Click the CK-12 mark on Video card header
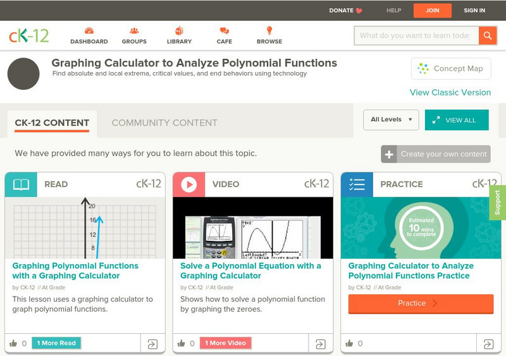 pos(317,184)
